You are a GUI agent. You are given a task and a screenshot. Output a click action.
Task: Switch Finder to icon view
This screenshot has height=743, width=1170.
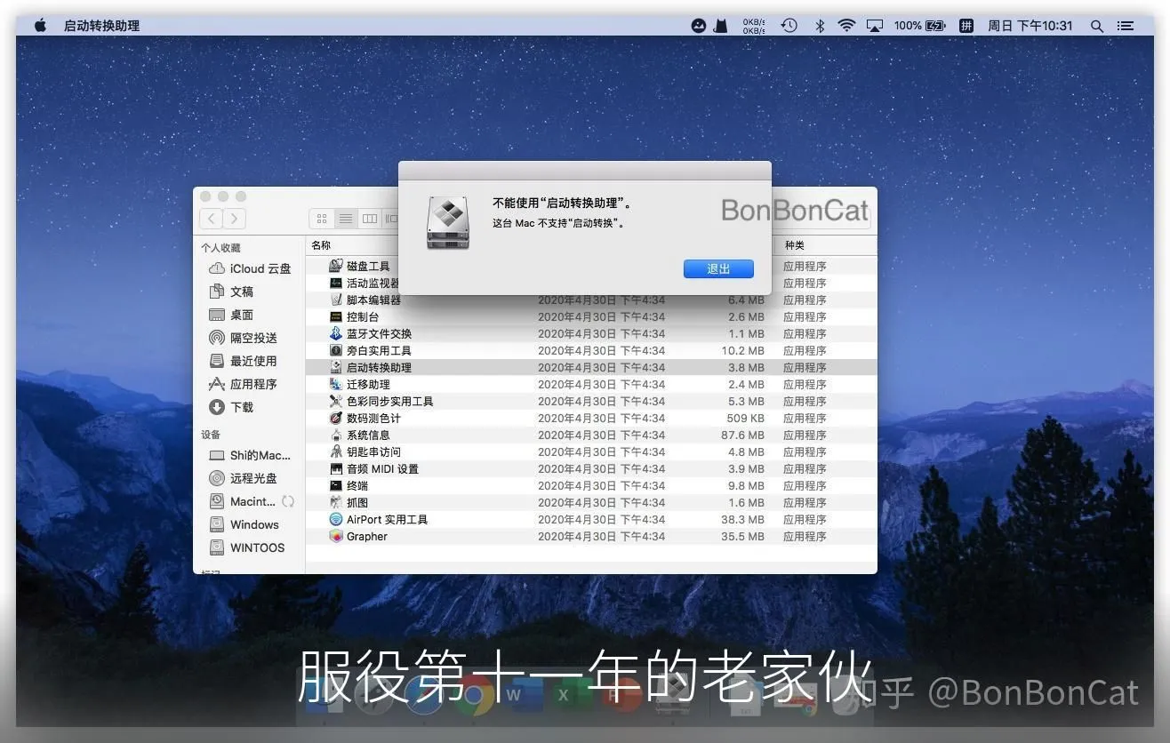(322, 219)
